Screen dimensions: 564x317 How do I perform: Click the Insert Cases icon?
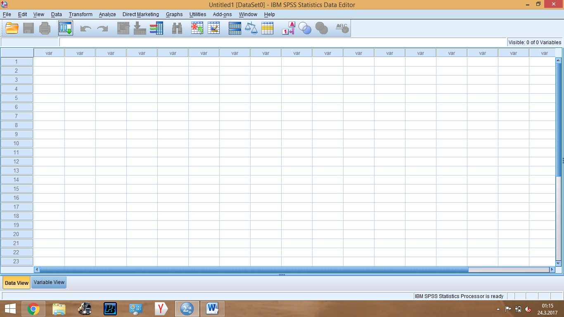click(x=197, y=28)
